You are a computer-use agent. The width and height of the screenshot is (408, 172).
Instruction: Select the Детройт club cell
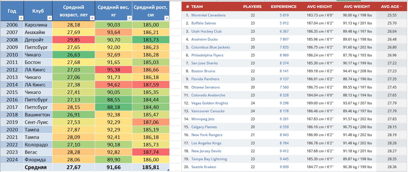(38, 40)
